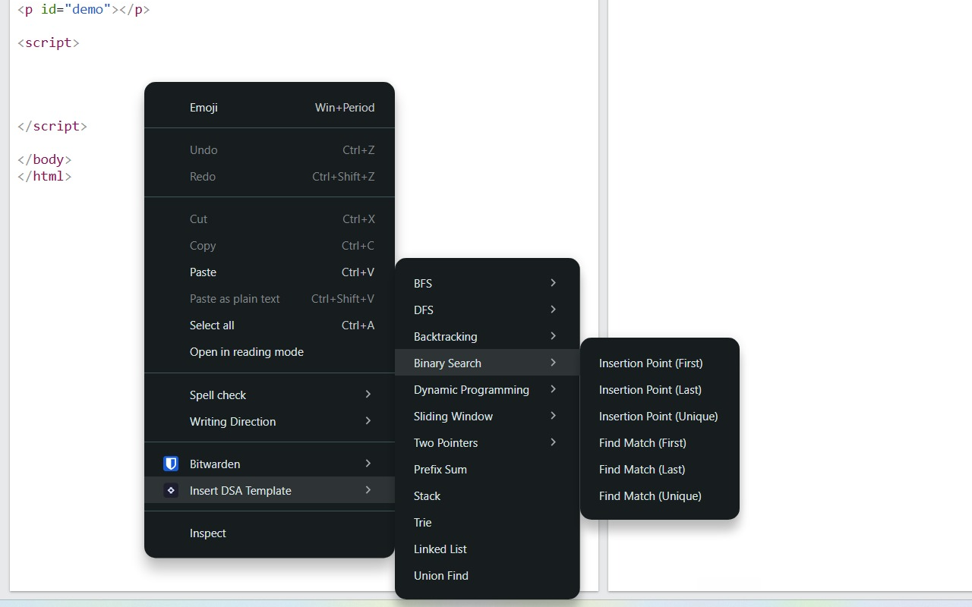Expand the Sliding Window submenu chevron
972x607 pixels.
(x=554, y=416)
